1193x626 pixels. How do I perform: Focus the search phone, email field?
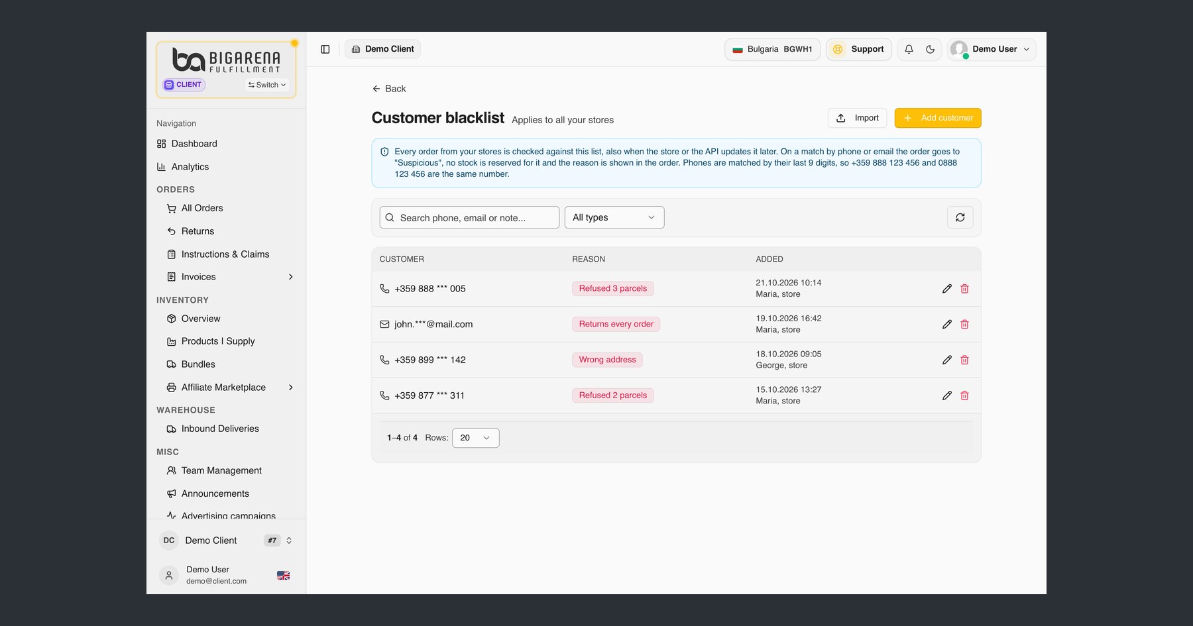(x=469, y=217)
